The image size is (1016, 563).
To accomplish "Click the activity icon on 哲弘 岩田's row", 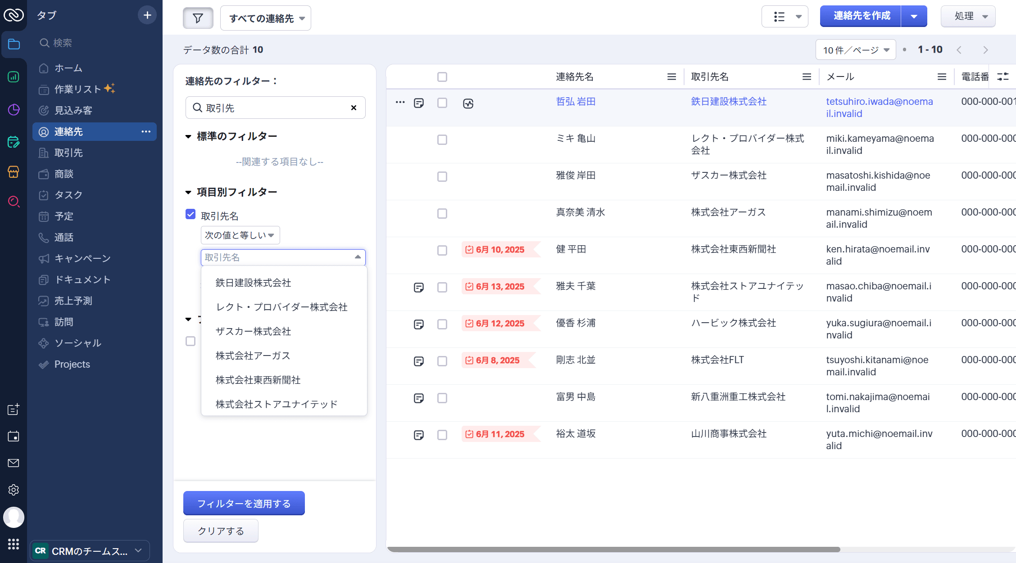I will pyautogui.click(x=468, y=104).
